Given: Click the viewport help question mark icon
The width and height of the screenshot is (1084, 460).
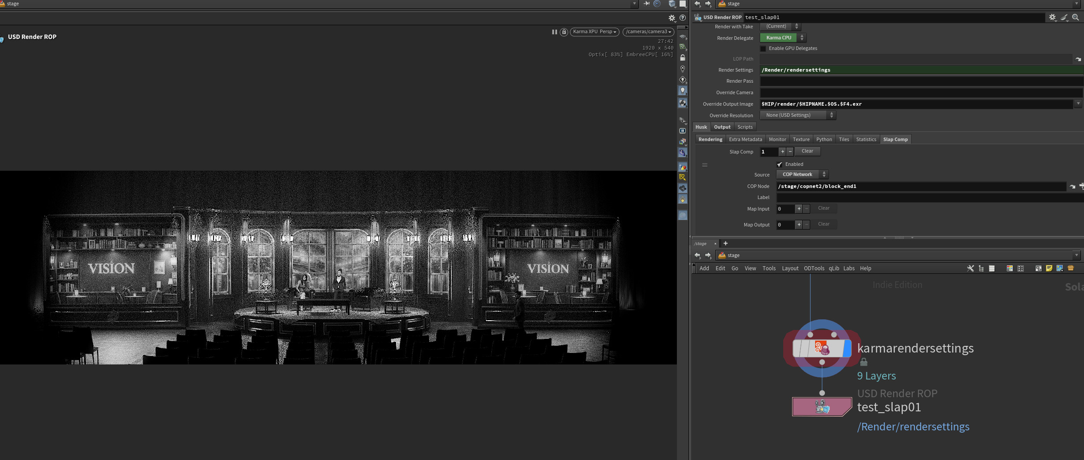Looking at the screenshot, I should click(683, 18).
